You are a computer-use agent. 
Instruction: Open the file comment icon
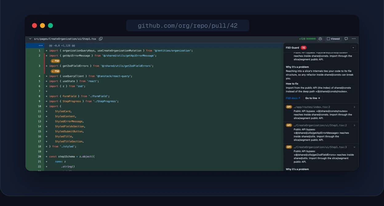point(346,39)
